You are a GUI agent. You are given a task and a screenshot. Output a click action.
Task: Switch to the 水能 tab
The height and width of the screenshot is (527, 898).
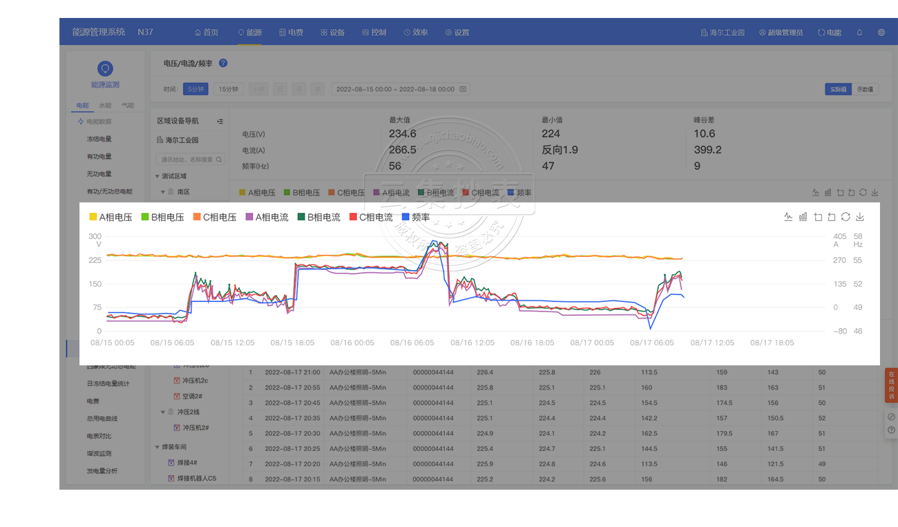[105, 106]
